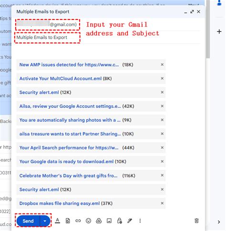Insert a link using the chain icon
Viewport: 226px width, 231px height.
pos(78,221)
